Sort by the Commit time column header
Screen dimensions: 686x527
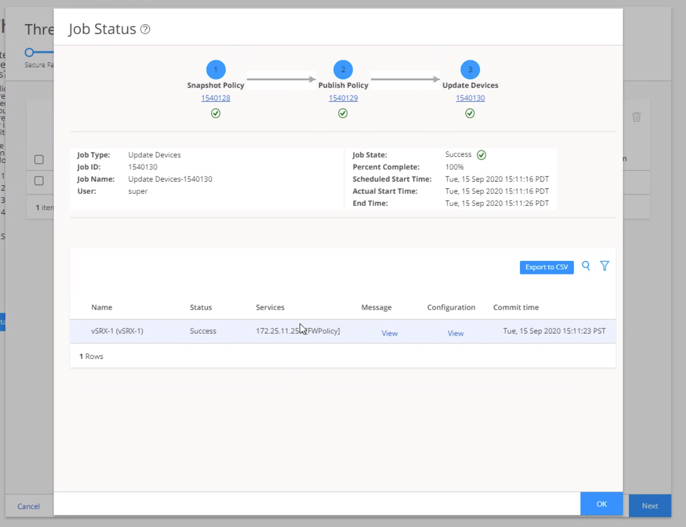pos(516,307)
